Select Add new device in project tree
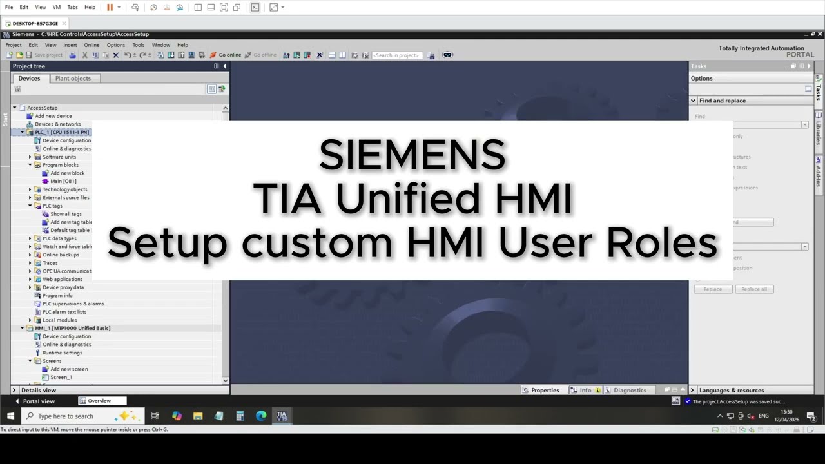825x464 pixels. pos(53,116)
